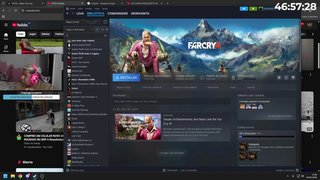Open Exibir menu
Viewport: 320px width, 180px height.
pos(80,8)
